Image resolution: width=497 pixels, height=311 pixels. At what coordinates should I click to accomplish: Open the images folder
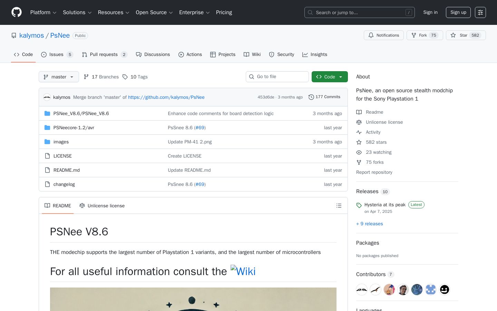click(x=61, y=142)
